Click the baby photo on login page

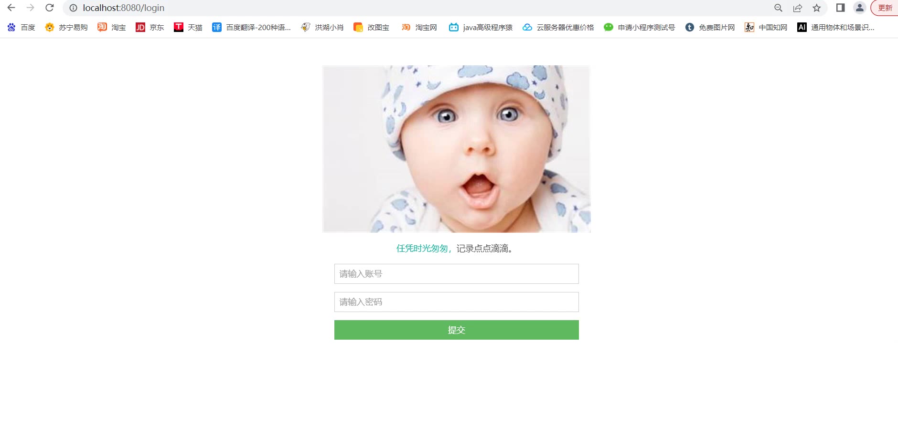[x=457, y=149]
